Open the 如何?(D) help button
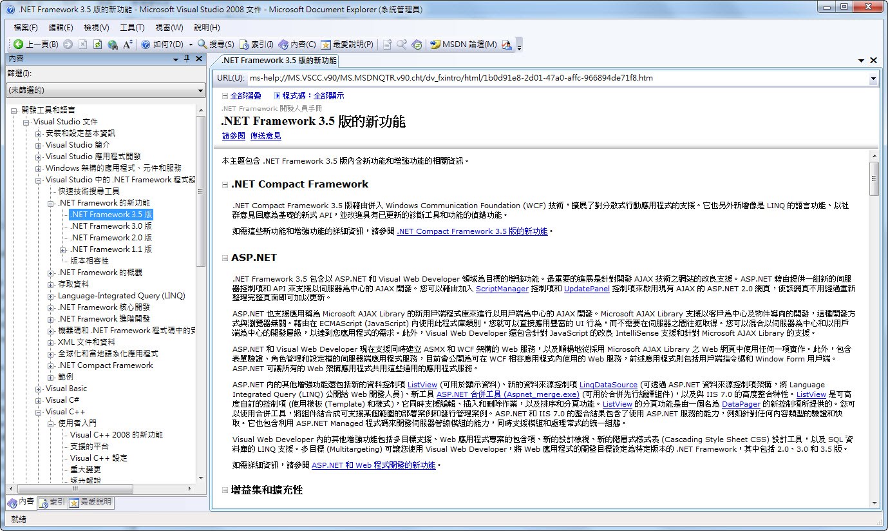This screenshot has width=888, height=531. click(162, 44)
